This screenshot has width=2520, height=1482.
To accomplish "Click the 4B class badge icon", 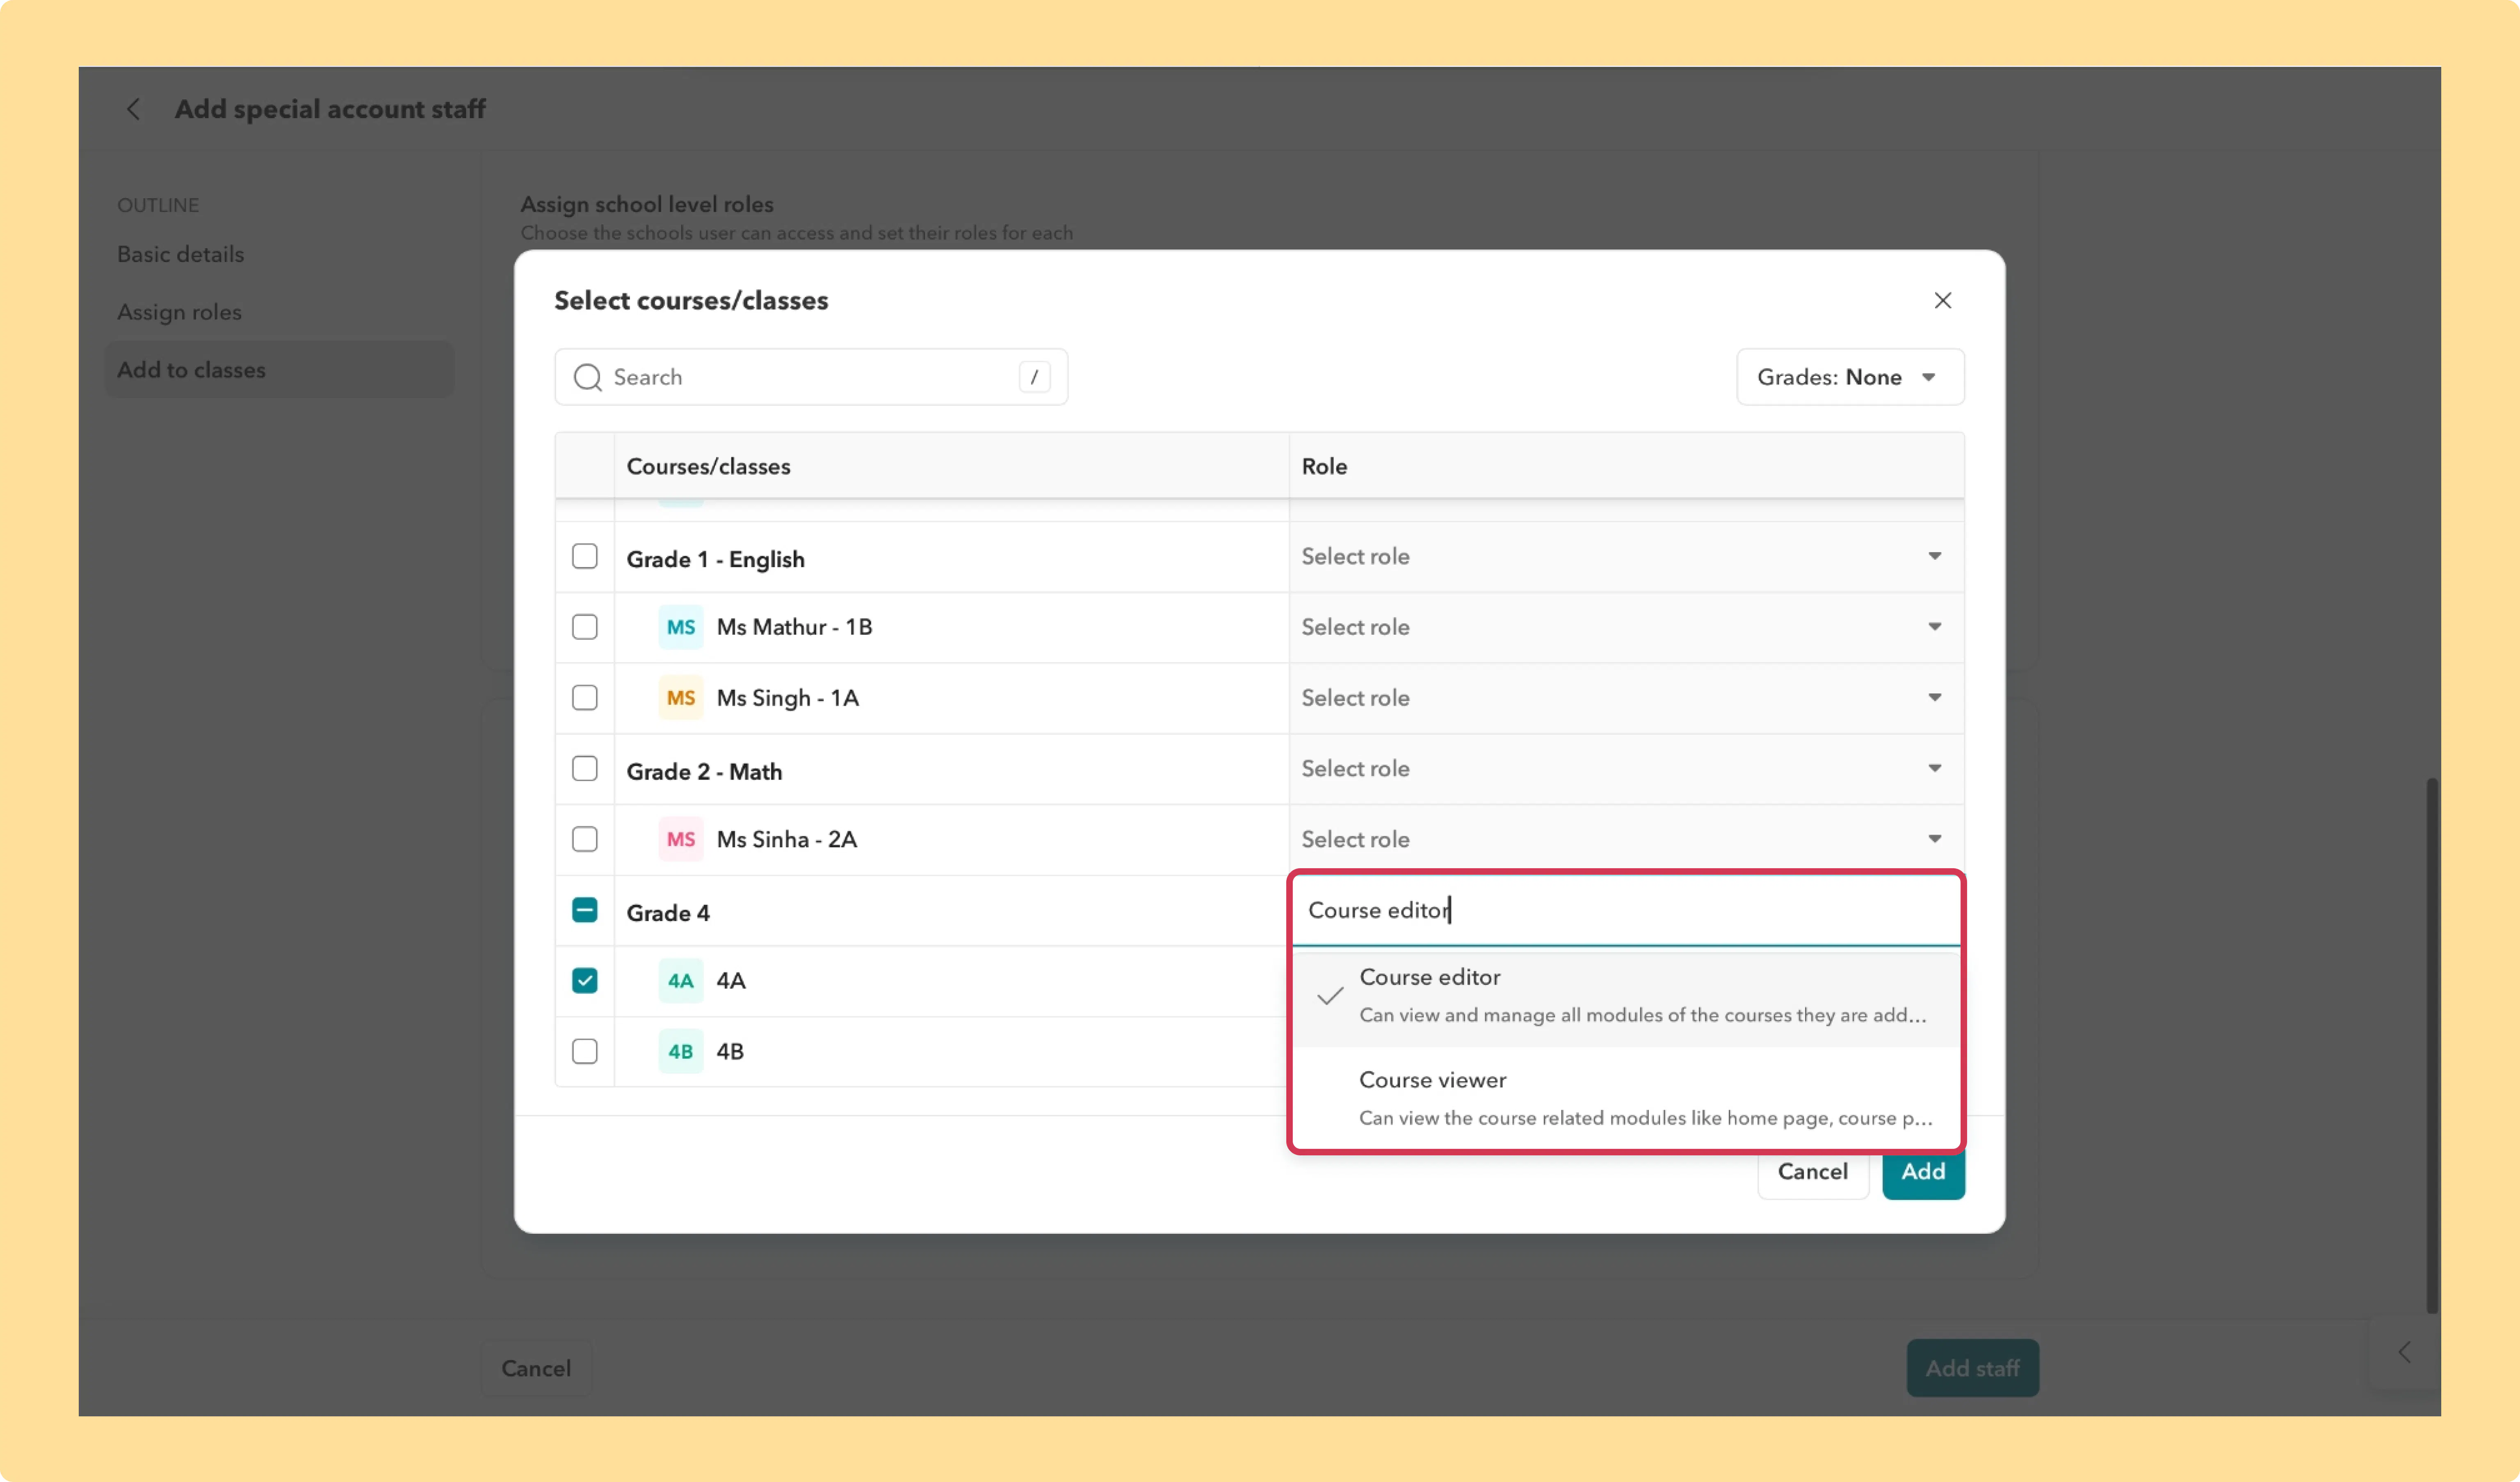I will (680, 1052).
